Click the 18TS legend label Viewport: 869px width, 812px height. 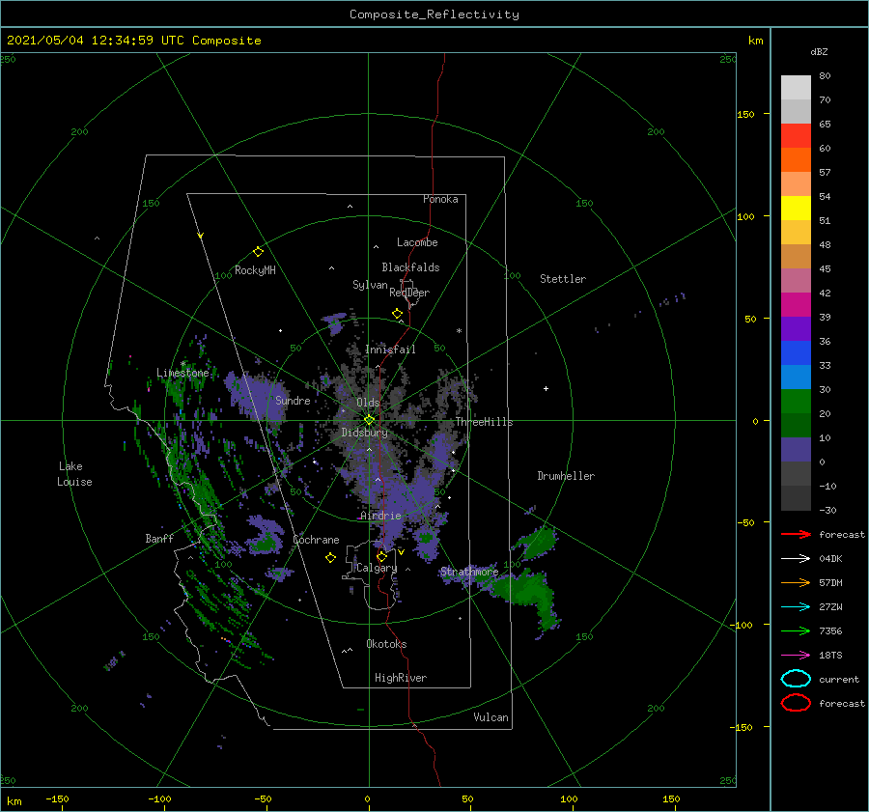pyautogui.click(x=830, y=656)
